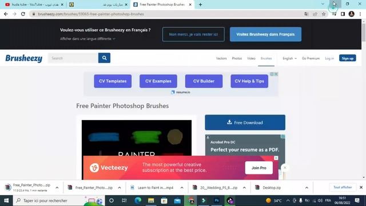Reload the page with refresh icon

click(23, 14)
